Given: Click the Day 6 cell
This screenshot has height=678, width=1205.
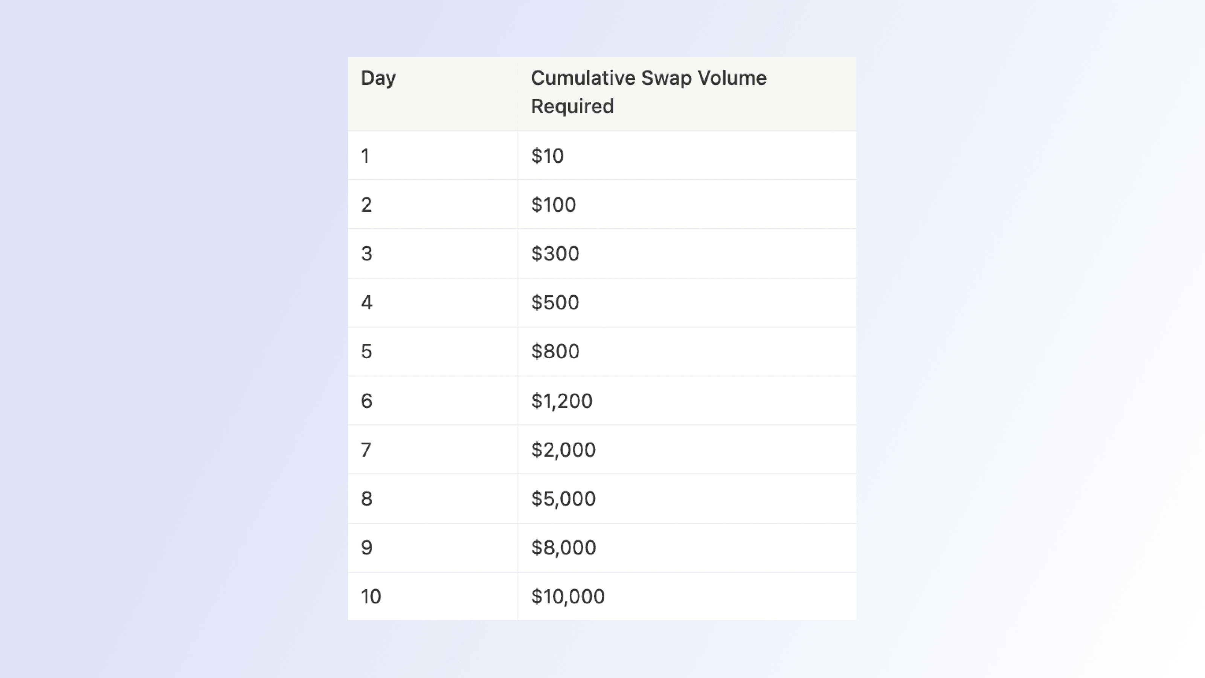Looking at the screenshot, I should coord(433,401).
